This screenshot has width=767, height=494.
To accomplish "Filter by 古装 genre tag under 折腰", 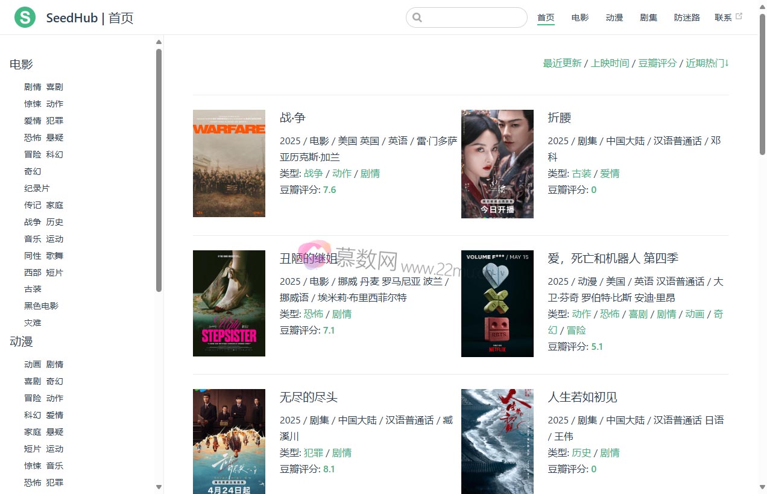I will tap(581, 174).
